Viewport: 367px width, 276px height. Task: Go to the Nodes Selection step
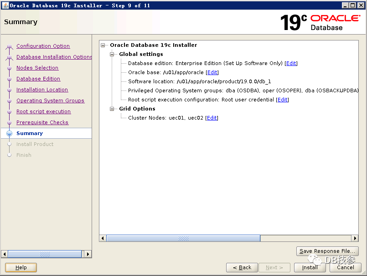tap(37, 68)
